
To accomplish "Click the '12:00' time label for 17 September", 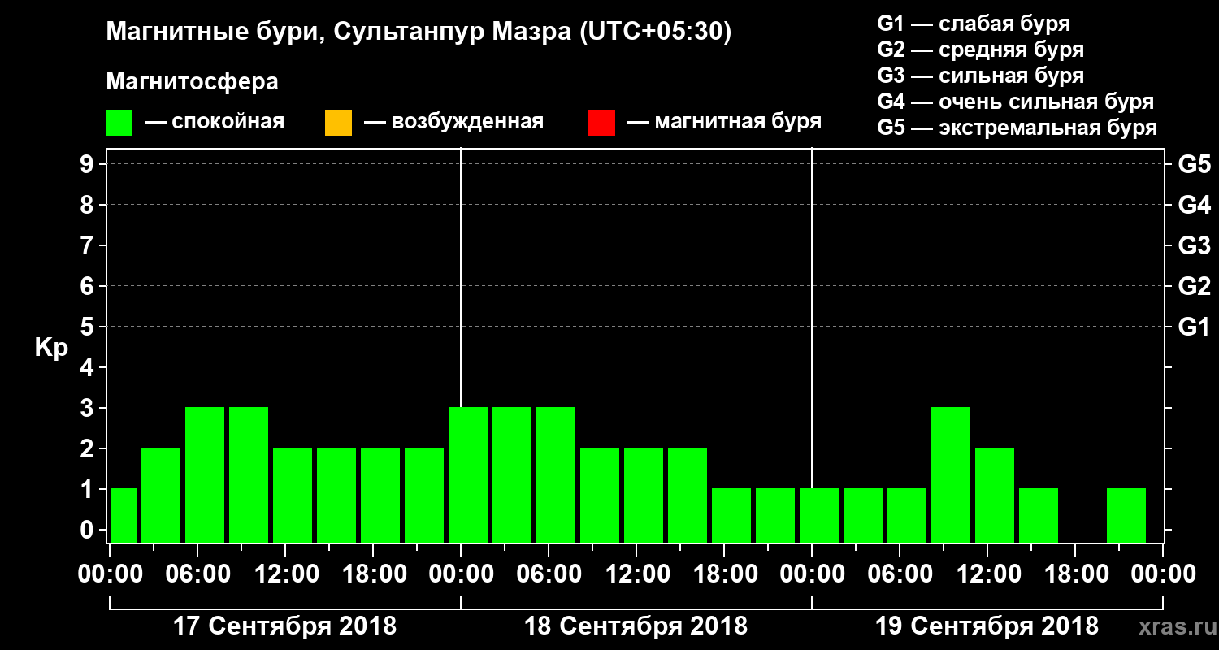I will [285, 574].
